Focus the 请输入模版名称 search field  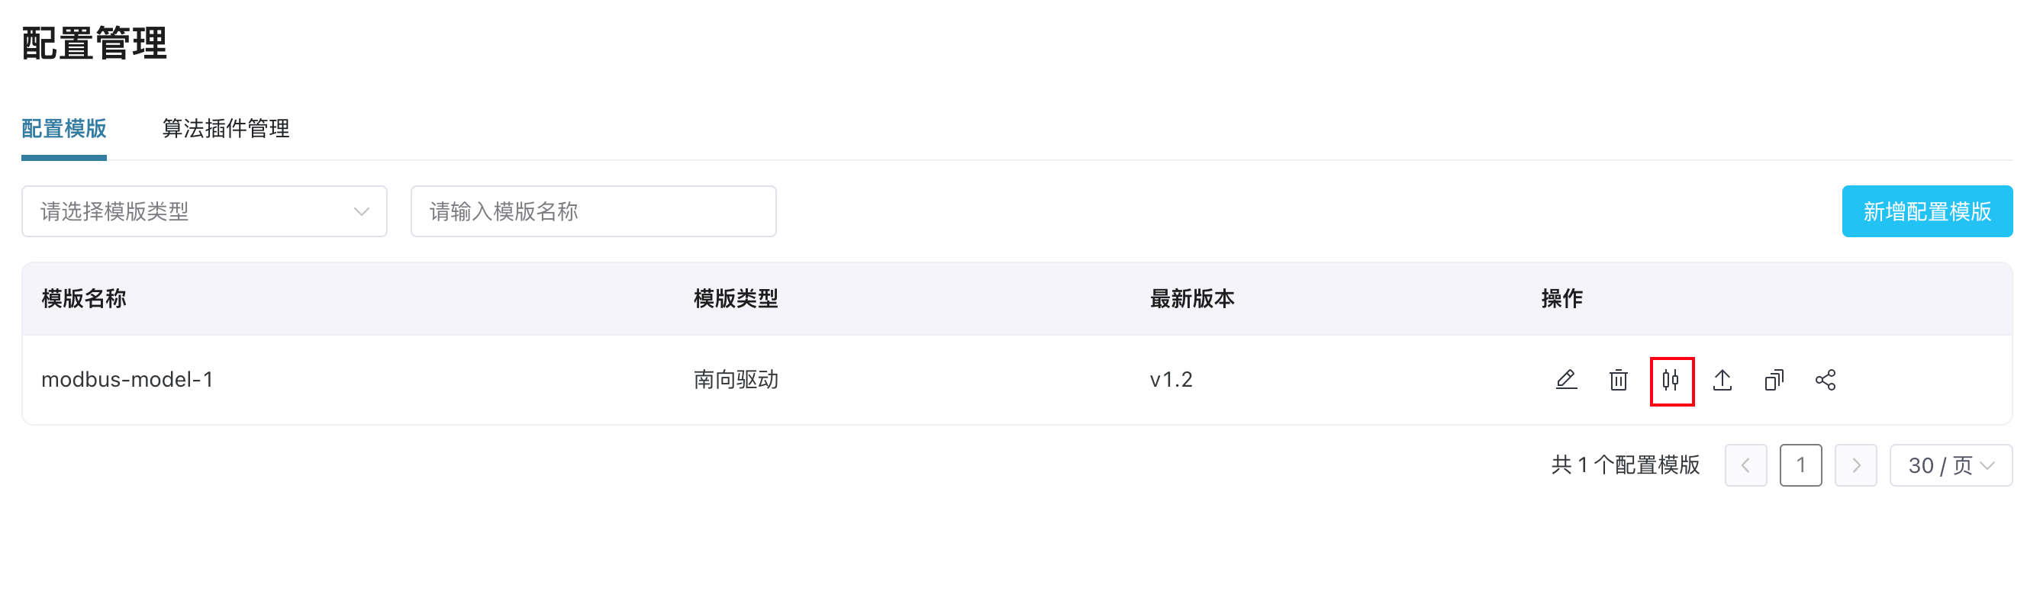[x=592, y=211]
